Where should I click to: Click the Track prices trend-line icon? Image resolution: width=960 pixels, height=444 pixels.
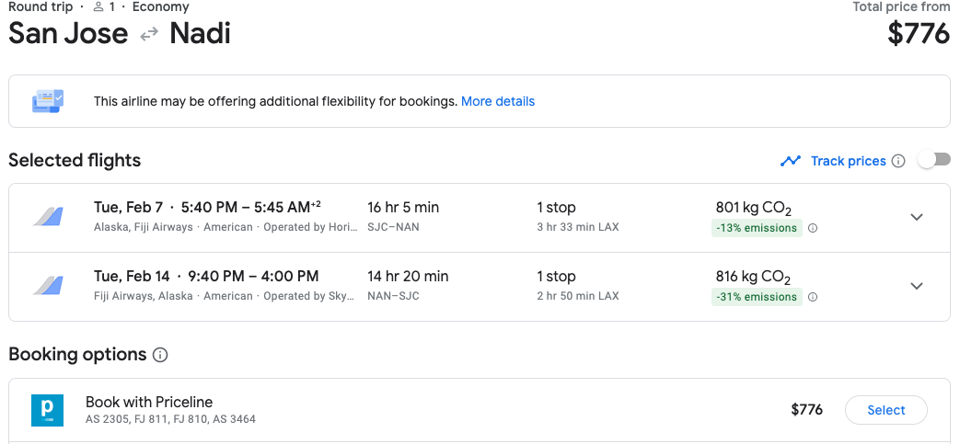coord(790,161)
